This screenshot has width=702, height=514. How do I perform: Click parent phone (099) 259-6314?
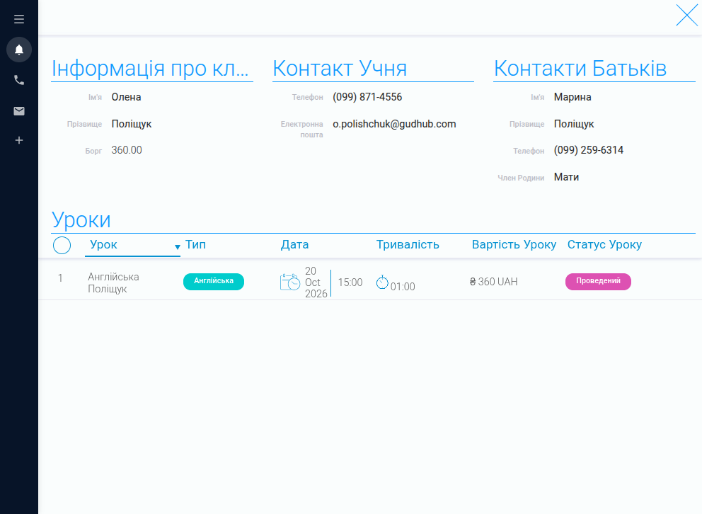click(x=589, y=150)
